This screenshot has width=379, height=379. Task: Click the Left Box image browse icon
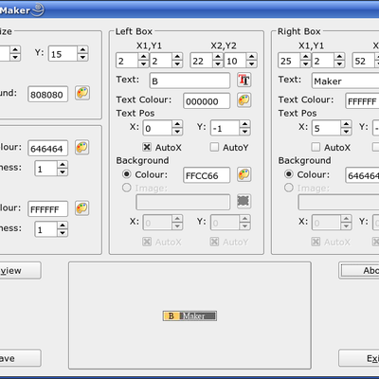click(x=244, y=201)
